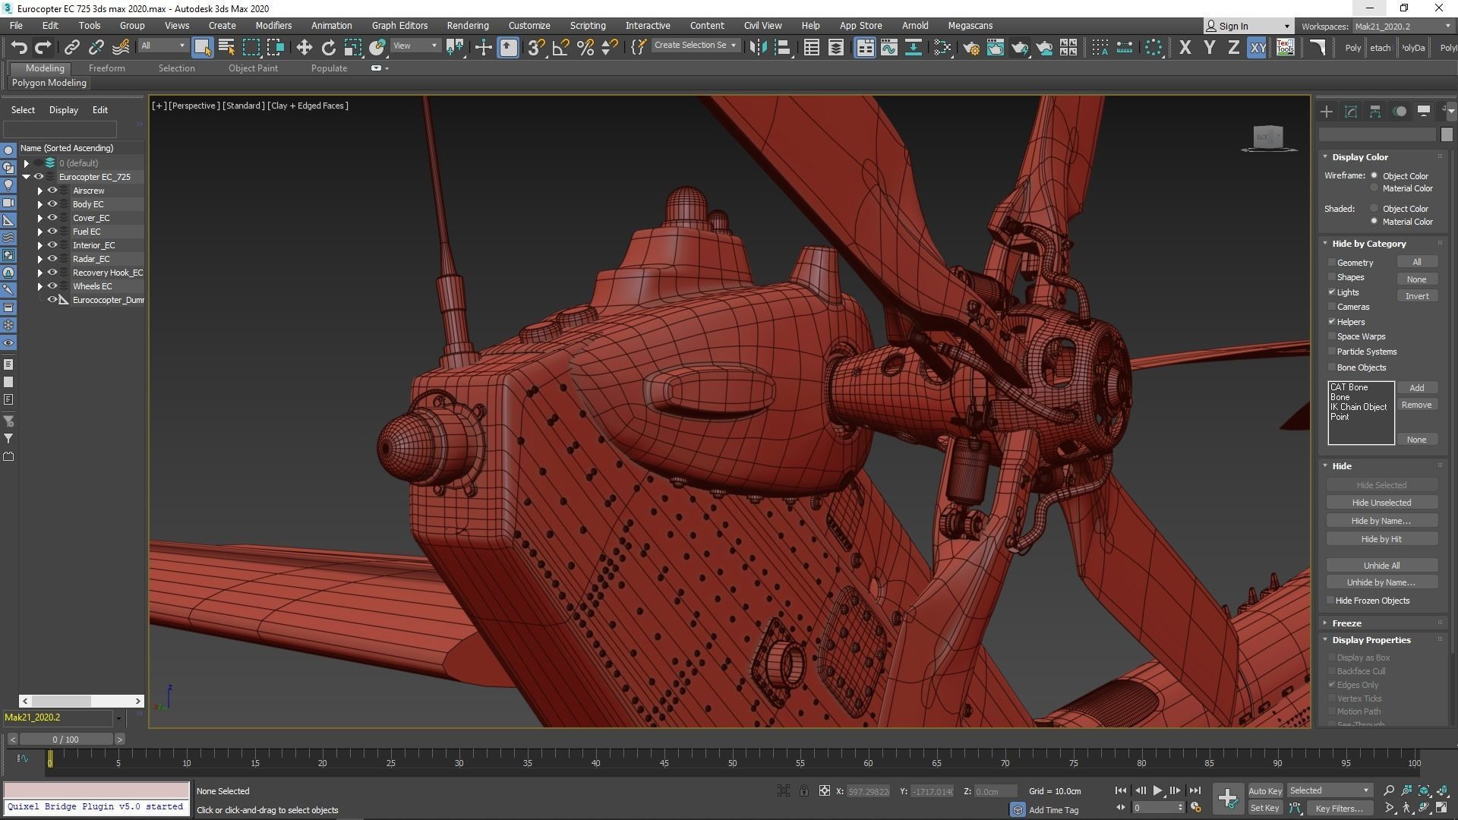1458x820 pixels.
Task: Open the Create tab plus icon
Action: coord(1327,112)
